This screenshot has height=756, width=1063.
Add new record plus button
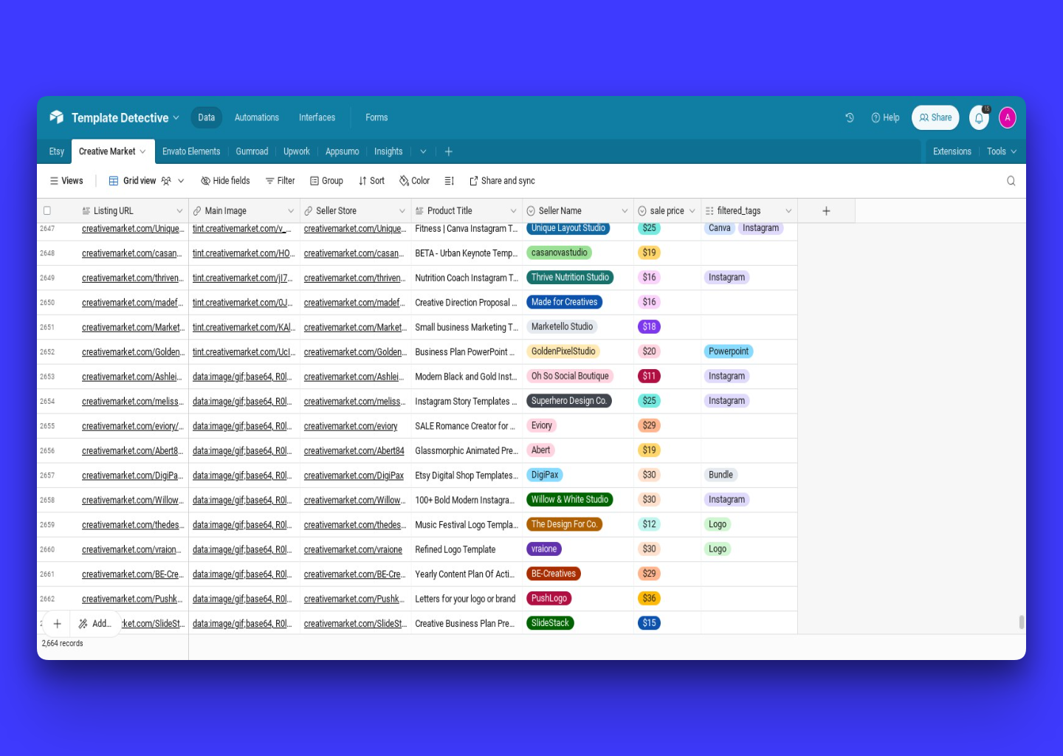pyautogui.click(x=57, y=624)
